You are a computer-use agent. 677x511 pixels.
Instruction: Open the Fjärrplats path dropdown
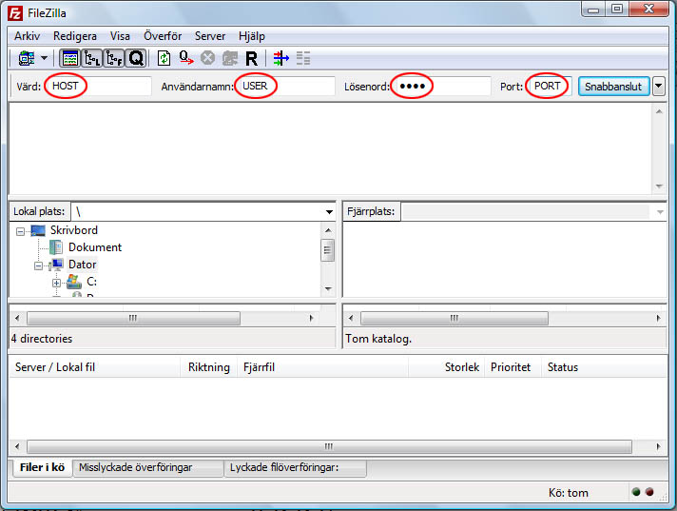coord(660,211)
